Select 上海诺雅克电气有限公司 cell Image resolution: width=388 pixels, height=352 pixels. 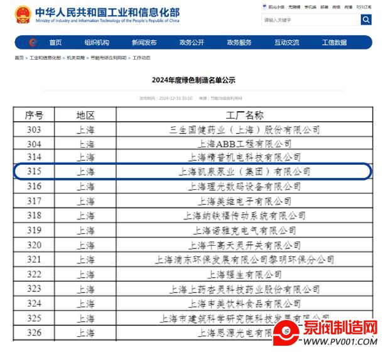[x=244, y=231]
